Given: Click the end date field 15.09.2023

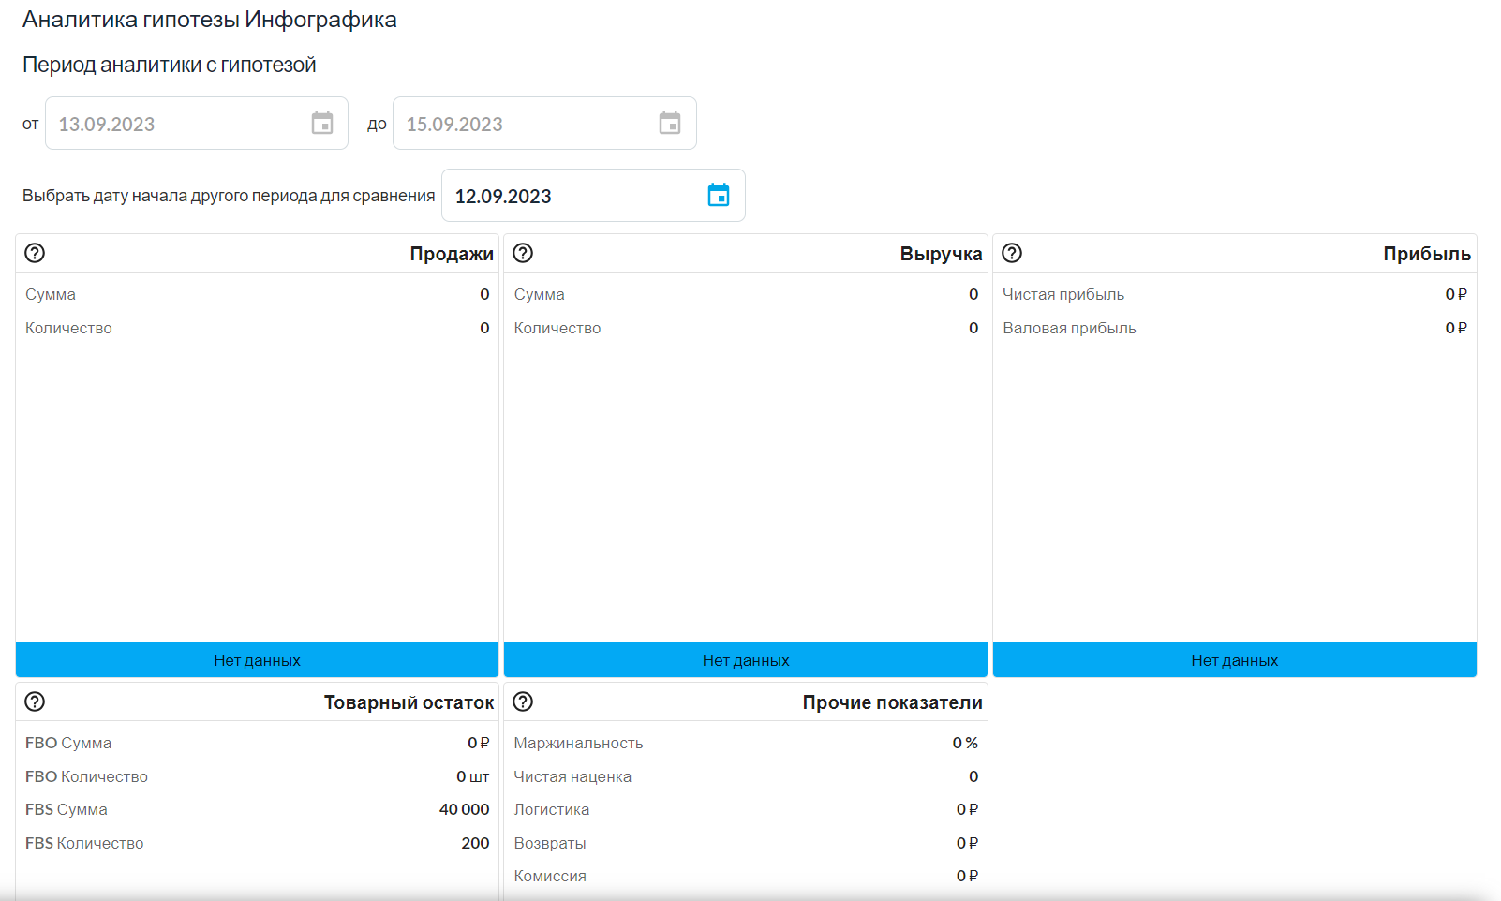Looking at the screenshot, I should [x=544, y=124].
